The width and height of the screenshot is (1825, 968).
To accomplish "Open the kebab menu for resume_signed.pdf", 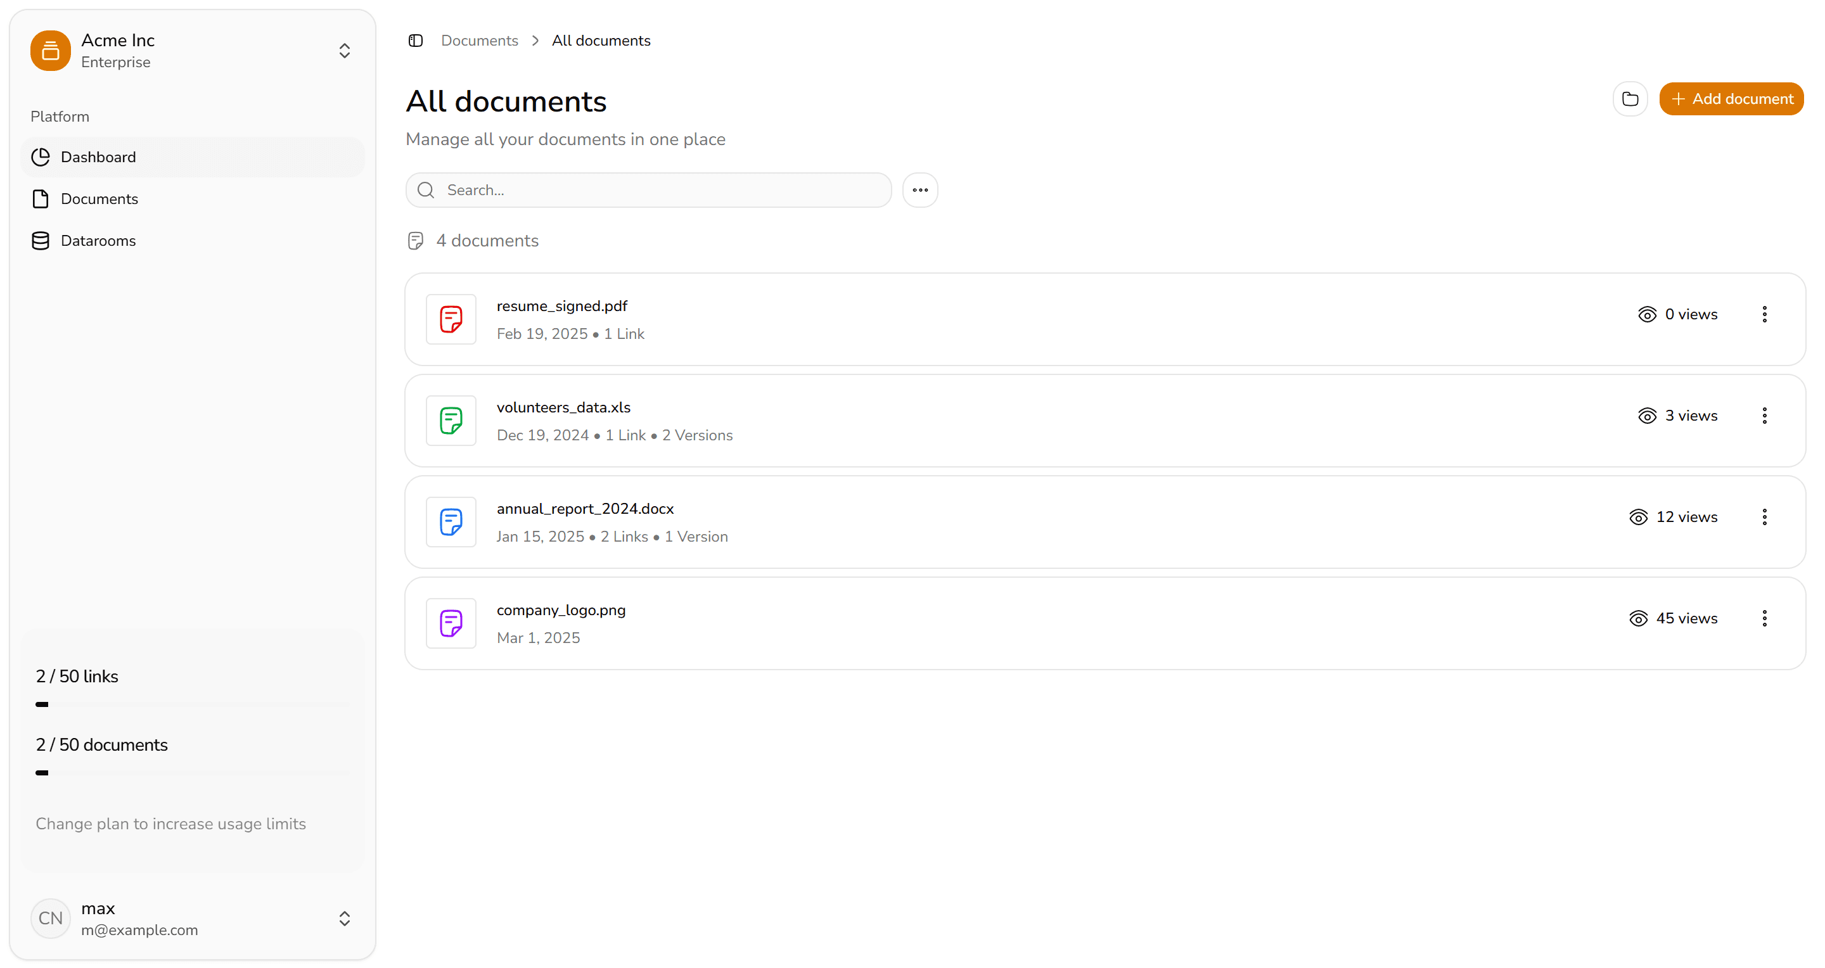I will click(1765, 314).
